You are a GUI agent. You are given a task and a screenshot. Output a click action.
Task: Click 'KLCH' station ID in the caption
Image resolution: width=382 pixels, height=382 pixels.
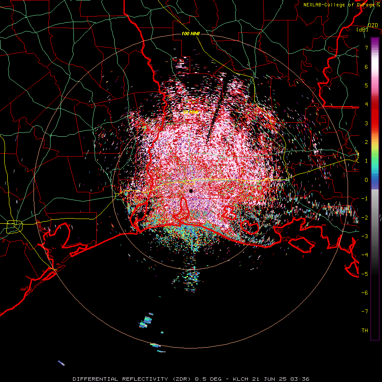pos(241,379)
